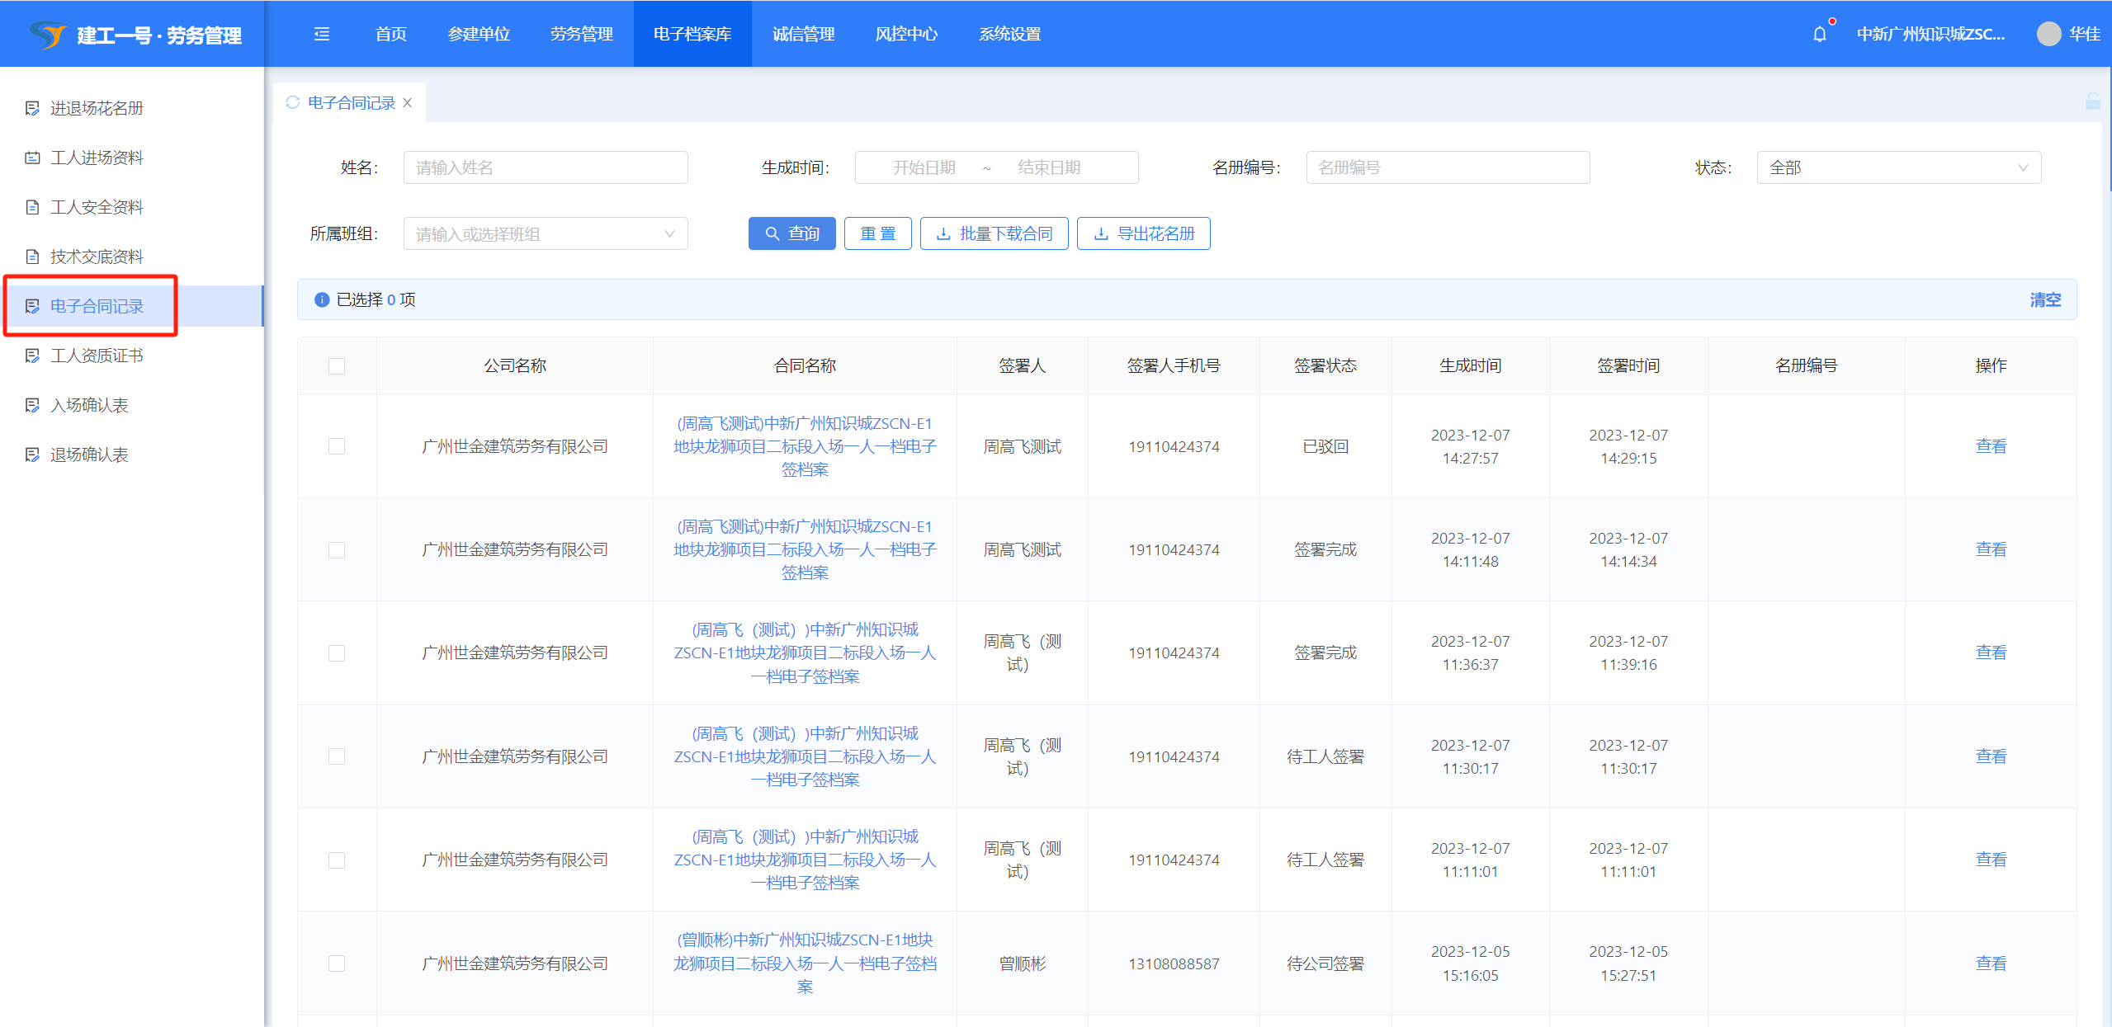The width and height of the screenshot is (2112, 1027).
Task: Click the lock icon at right edge
Action: coord(2092,101)
